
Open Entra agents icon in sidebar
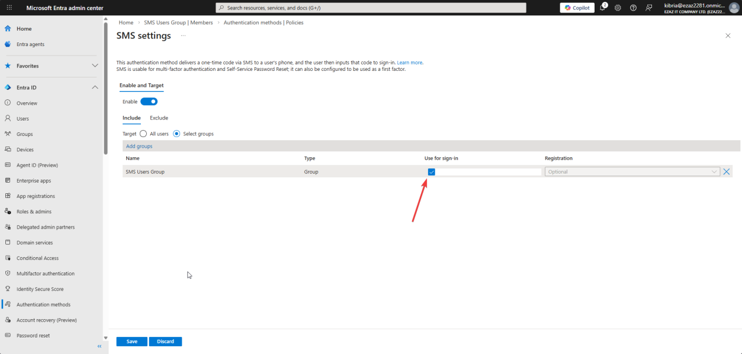(8, 44)
